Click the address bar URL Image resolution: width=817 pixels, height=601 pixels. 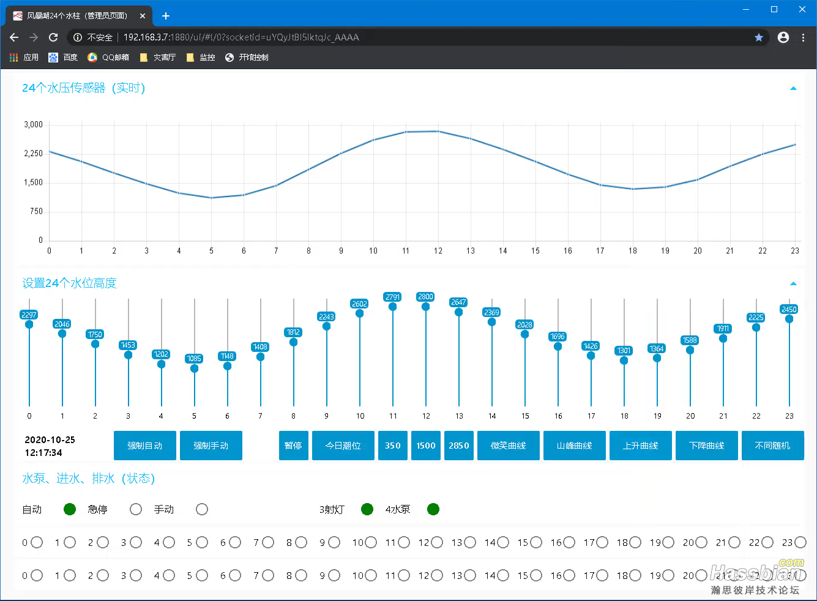point(241,37)
